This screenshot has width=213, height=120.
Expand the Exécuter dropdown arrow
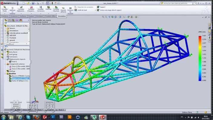(48, 14)
